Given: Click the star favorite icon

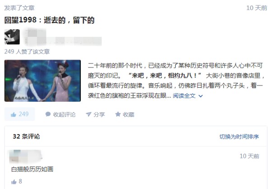Looking at the screenshot, I should (x=118, y=114).
